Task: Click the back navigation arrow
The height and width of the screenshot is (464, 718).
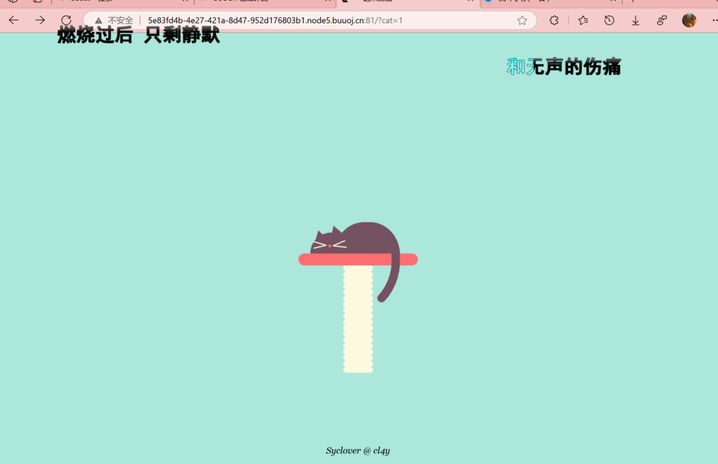Action: point(13,20)
